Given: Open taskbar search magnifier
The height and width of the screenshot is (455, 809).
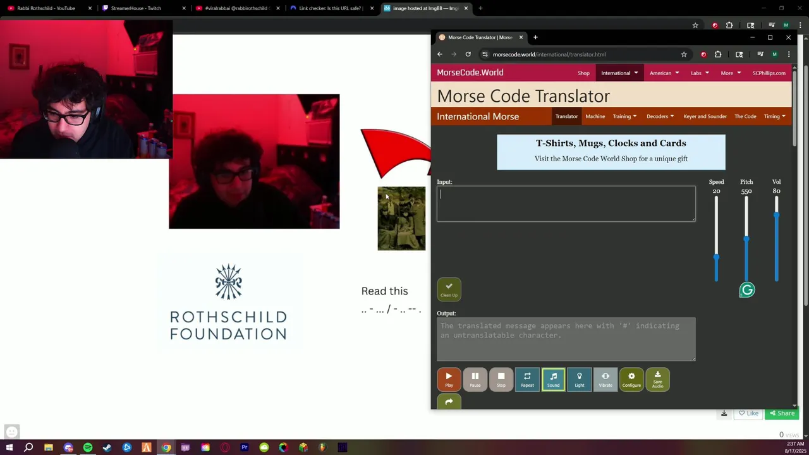Looking at the screenshot, I should coord(28,447).
